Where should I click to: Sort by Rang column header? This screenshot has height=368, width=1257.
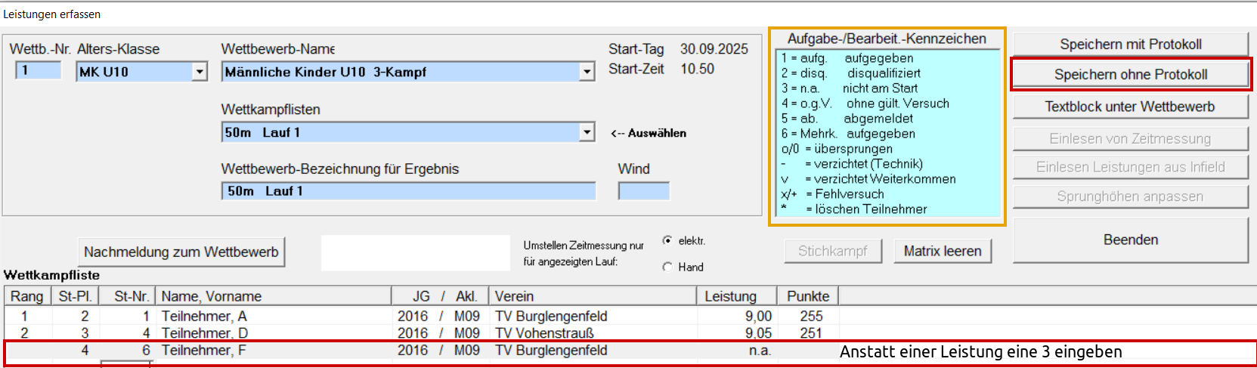(27, 296)
